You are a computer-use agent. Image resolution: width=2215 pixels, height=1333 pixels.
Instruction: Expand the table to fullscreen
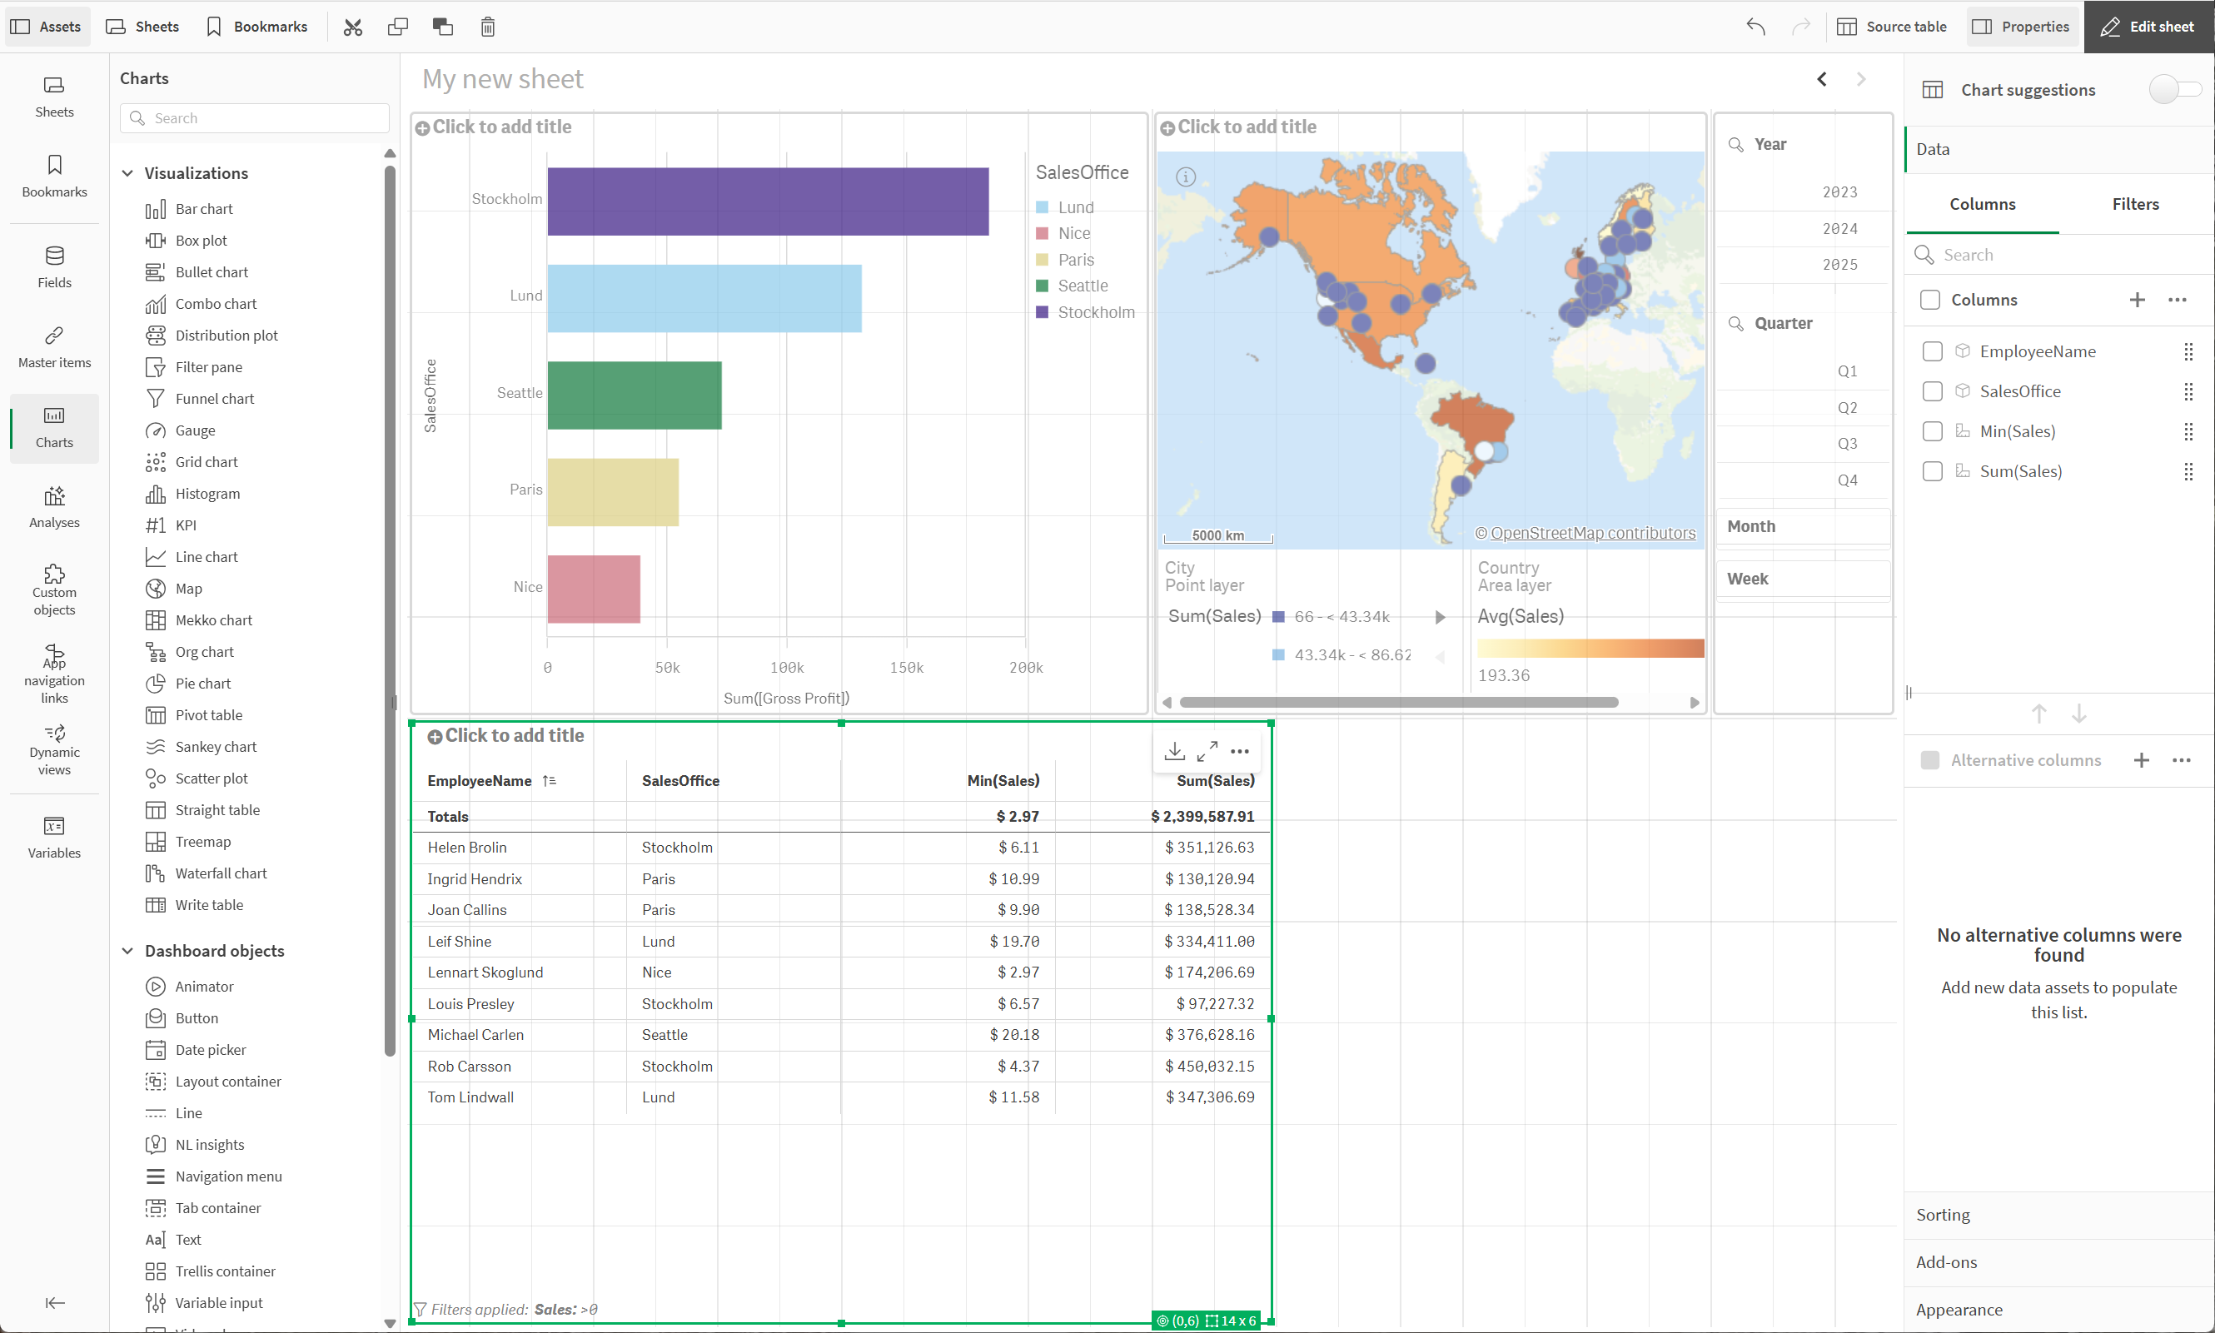click(x=1207, y=751)
